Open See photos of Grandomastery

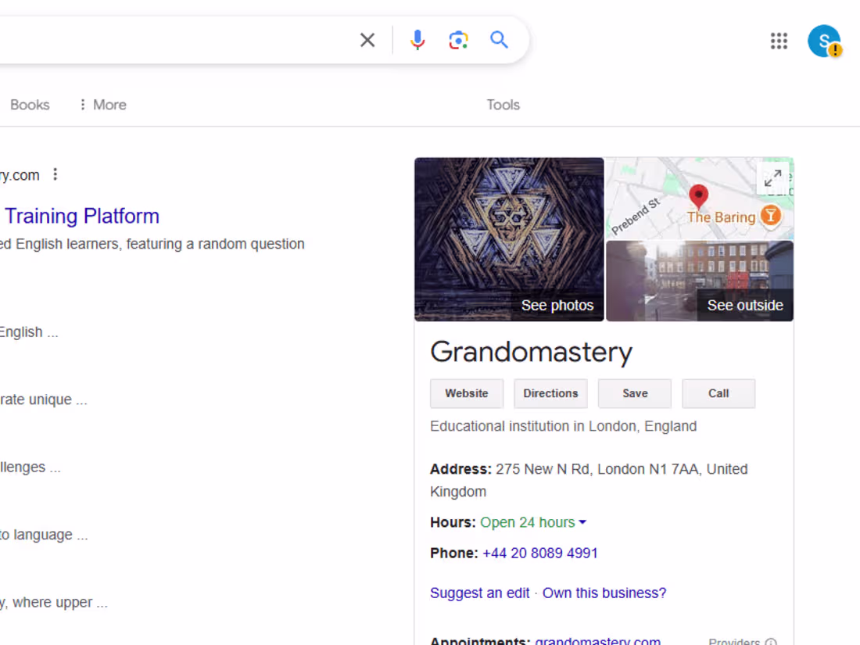point(557,305)
